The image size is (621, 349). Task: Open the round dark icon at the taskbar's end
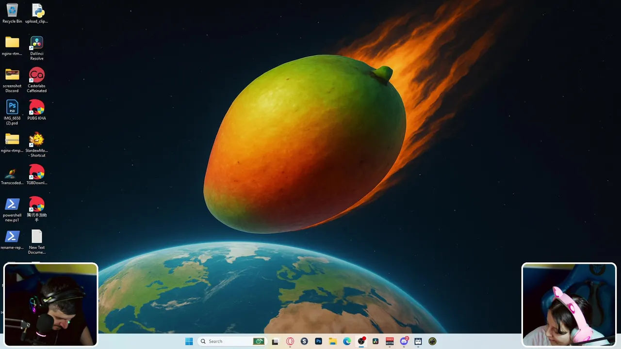pos(432,341)
